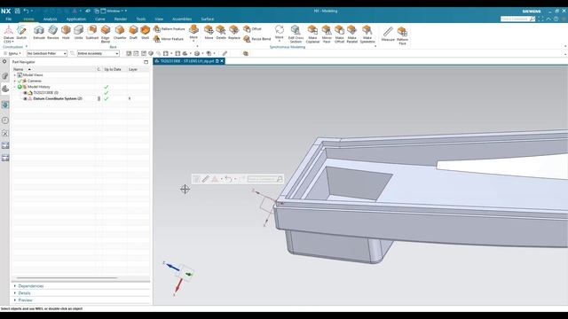Maximize the Part Navigator panel
The height and width of the screenshot is (319, 568).
146,62
